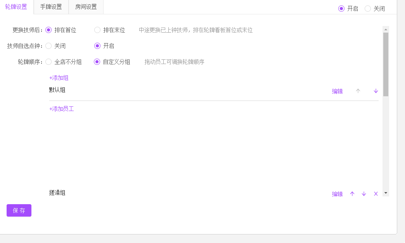Click +添加员工 under 默认组

(x=62, y=109)
